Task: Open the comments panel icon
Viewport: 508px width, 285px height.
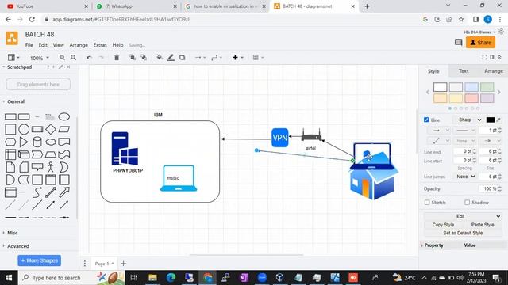Action: tap(459, 42)
